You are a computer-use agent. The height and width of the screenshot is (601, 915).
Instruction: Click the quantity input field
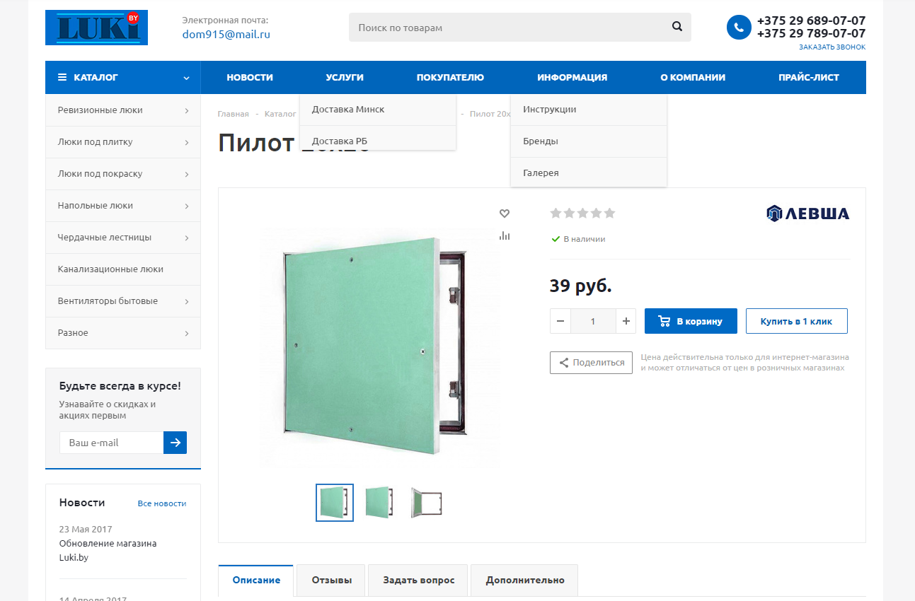tap(593, 321)
